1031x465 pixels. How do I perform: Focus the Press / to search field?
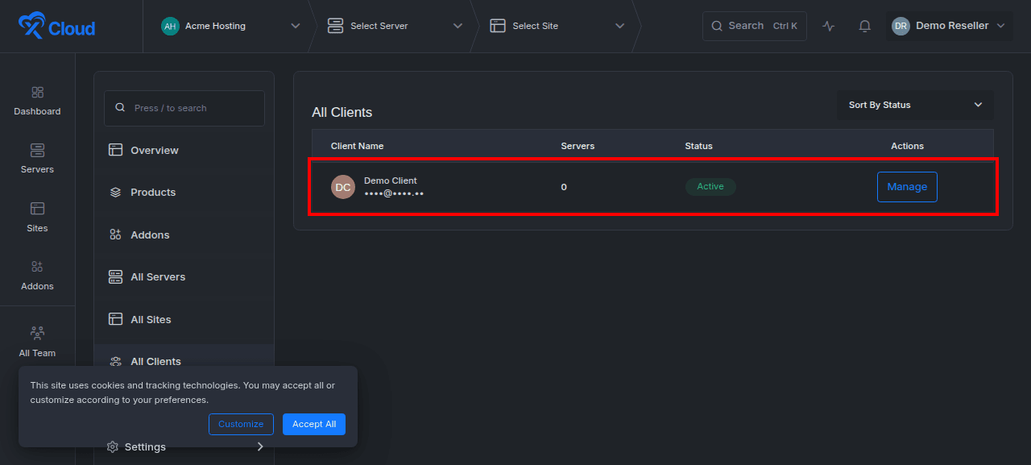pyautogui.click(x=184, y=108)
